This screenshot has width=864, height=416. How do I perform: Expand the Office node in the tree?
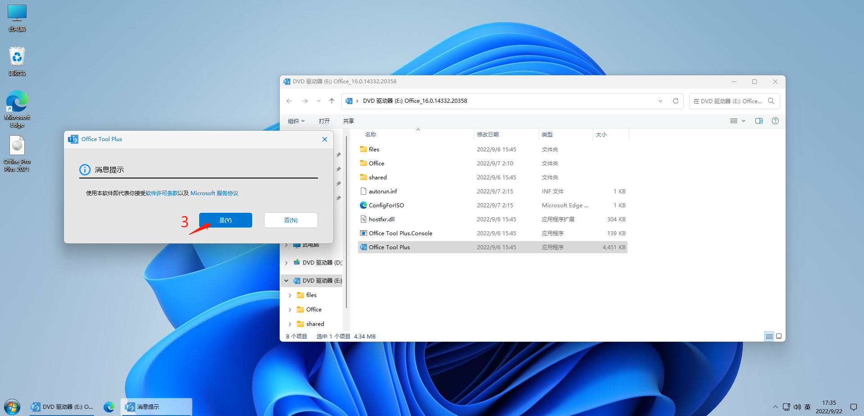(x=290, y=310)
